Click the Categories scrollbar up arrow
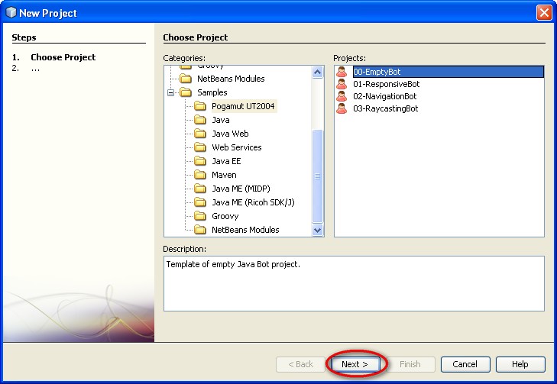The image size is (557, 384). 317,72
